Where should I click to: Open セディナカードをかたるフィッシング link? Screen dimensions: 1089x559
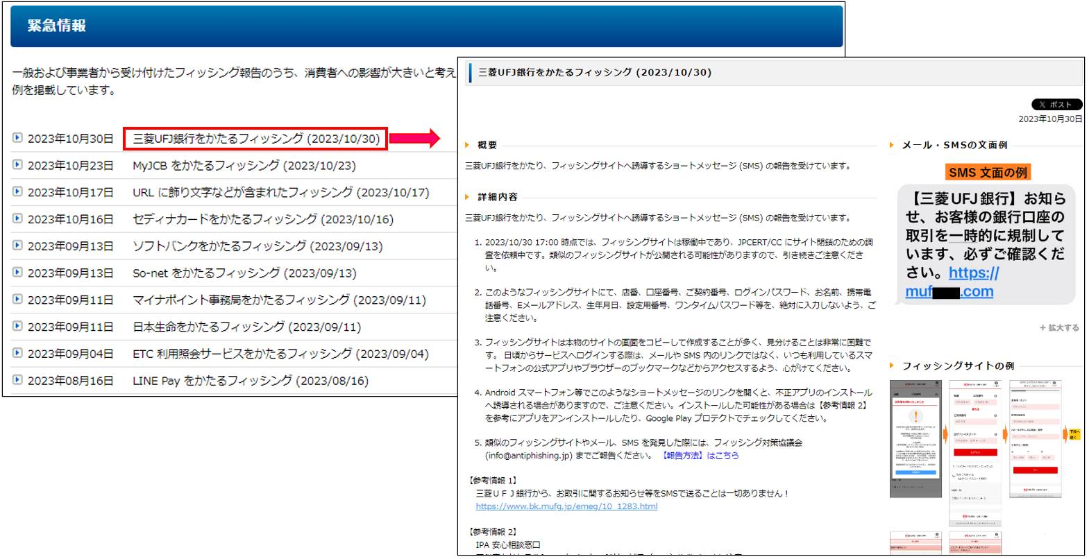click(263, 219)
